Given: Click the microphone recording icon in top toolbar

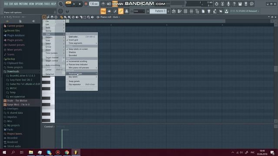Looking at the screenshot, I should tap(228, 4).
